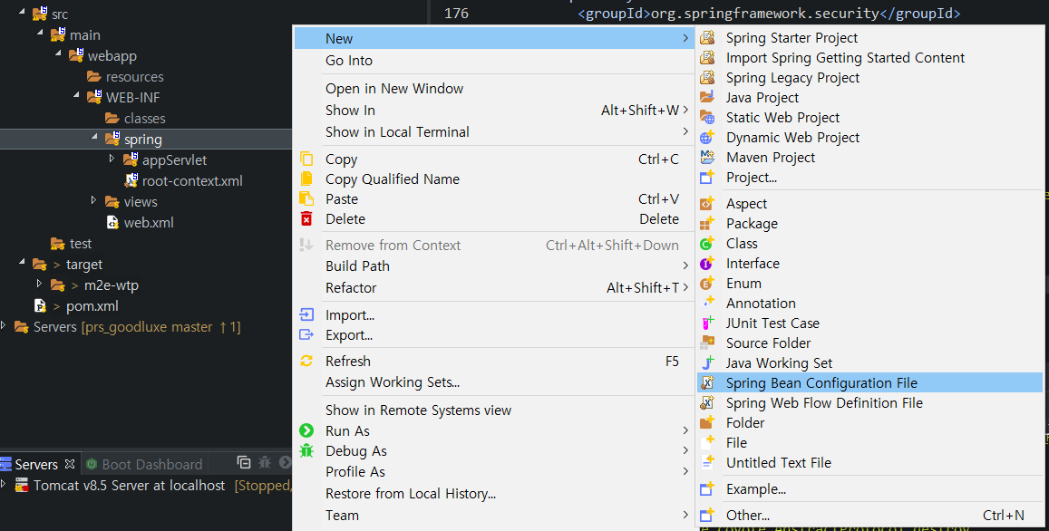Click the Debug As bug icon

[x=306, y=450]
